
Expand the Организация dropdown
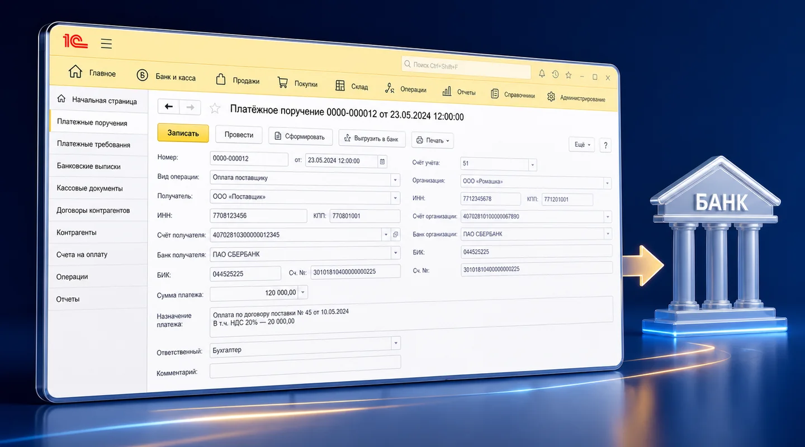click(607, 183)
